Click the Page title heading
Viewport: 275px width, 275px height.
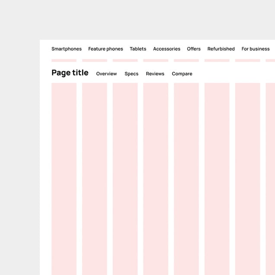point(70,73)
